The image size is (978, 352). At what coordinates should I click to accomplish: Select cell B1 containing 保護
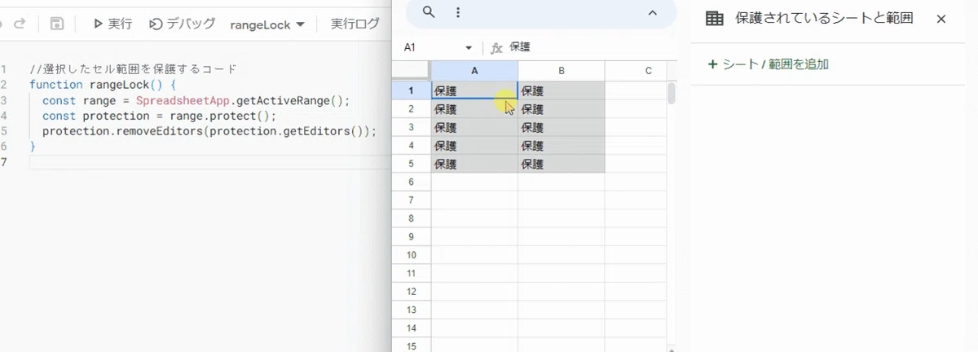[562, 90]
